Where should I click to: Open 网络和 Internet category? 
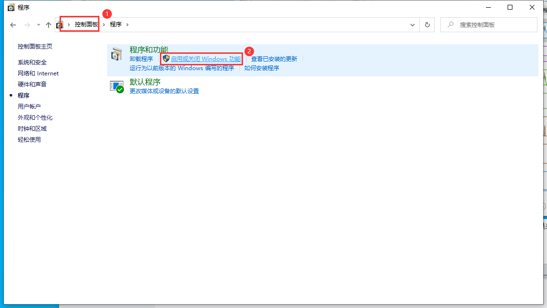[x=38, y=74]
